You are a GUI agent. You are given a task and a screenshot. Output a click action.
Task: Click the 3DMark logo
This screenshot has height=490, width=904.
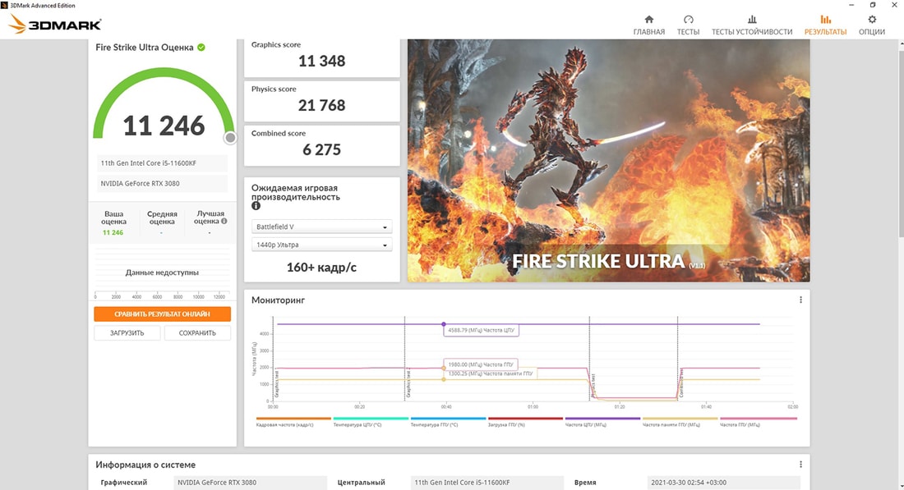(x=54, y=25)
